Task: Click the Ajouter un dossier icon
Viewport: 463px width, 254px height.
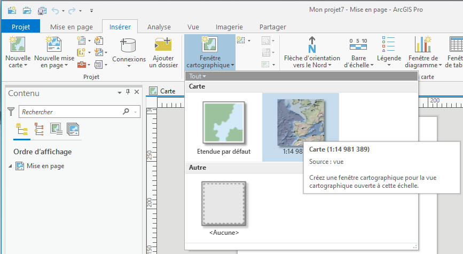Action: pos(162,46)
